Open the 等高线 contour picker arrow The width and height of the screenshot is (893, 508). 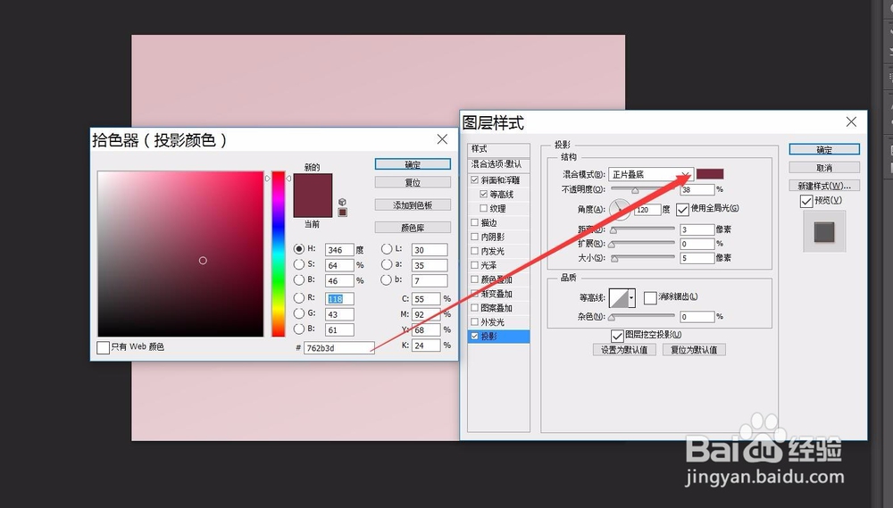coord(631,297)
